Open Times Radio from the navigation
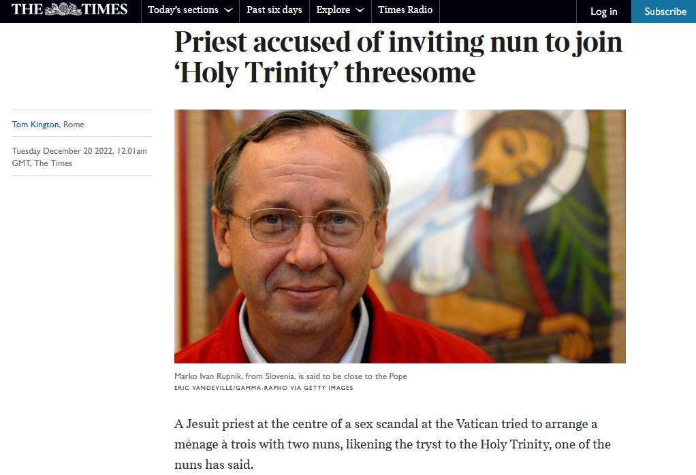Screen dimensions: 696x475 [x=405, y=10]
